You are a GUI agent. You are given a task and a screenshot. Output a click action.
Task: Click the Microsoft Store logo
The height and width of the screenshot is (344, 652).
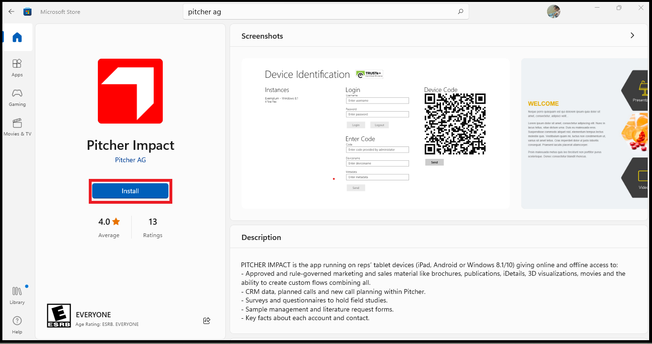(x=27, y=11)
